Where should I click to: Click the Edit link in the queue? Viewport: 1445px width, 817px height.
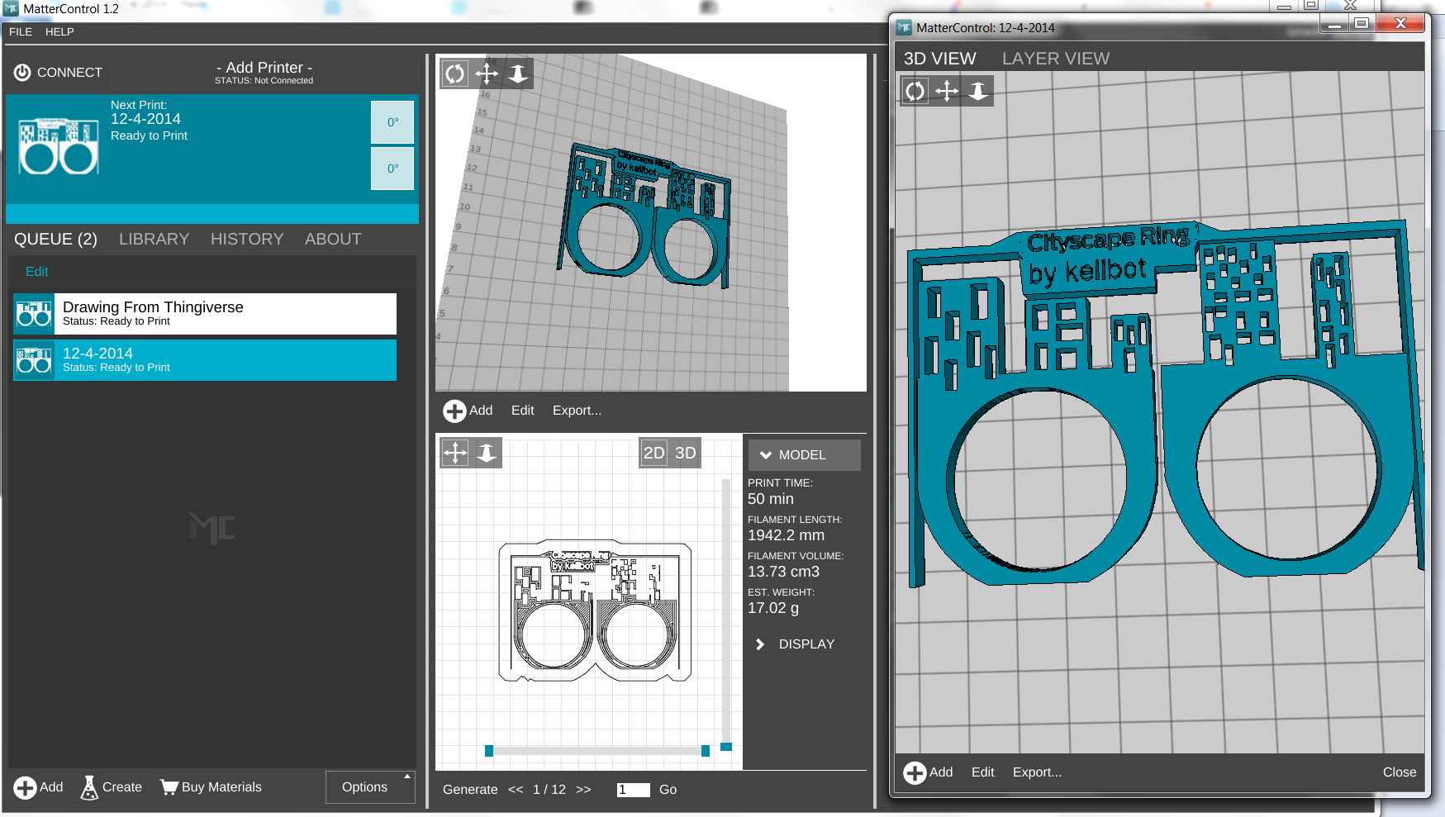(37, 272)
